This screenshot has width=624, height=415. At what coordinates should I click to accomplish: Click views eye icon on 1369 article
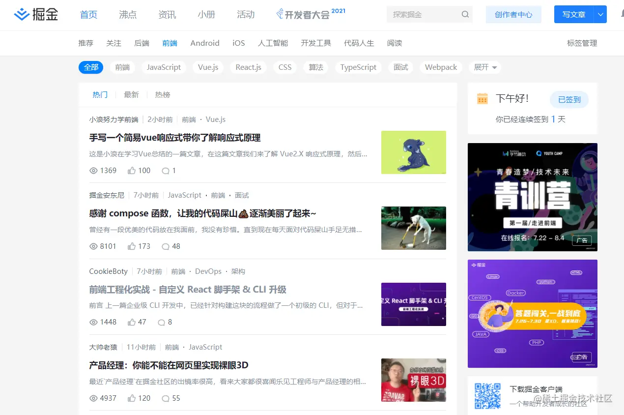point(93,171)
